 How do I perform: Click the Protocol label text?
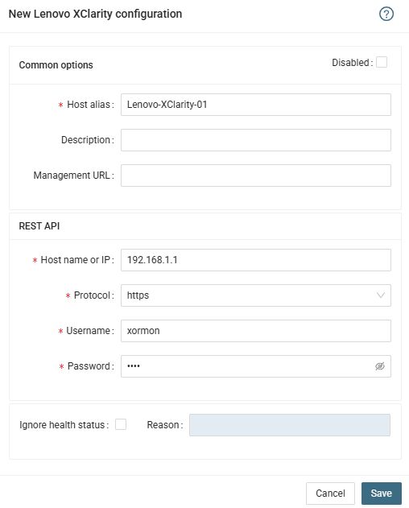click(93, 295)
